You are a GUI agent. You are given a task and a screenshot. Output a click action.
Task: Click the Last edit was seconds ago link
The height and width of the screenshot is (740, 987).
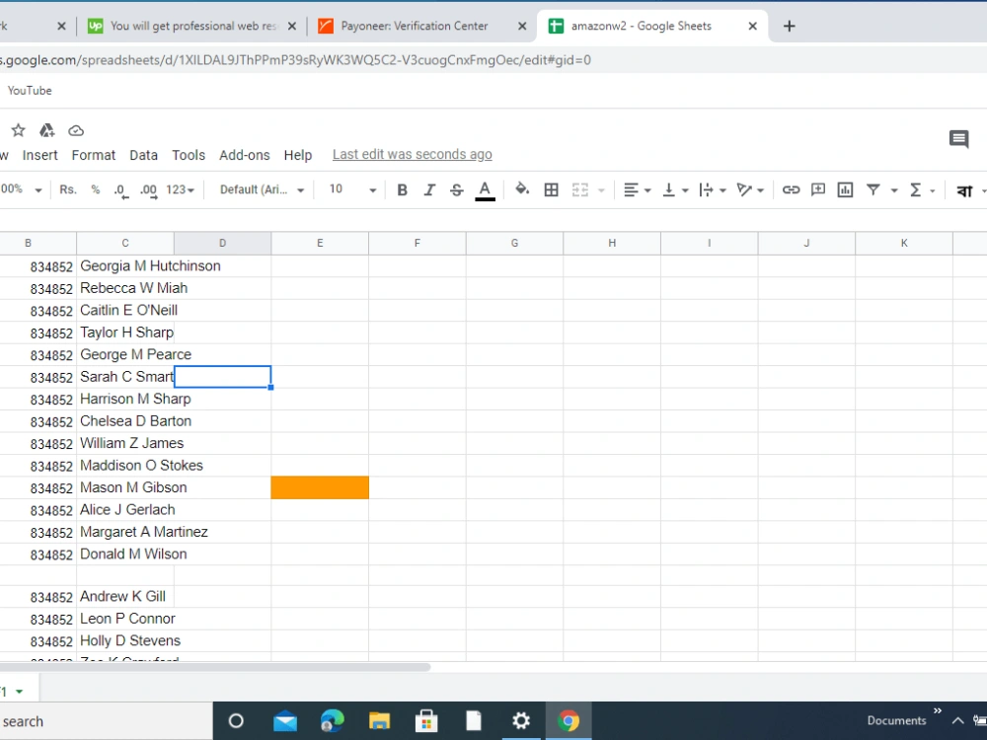tap(413, 154)
